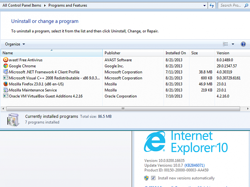Viewport: 250px width, 187px height.
Task: Click the scroll left arrow
Action: tap(3, 109)
